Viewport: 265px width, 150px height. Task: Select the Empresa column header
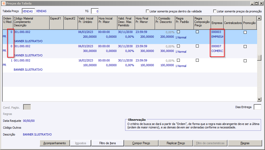pyautogui.click(x=217, y=23)
